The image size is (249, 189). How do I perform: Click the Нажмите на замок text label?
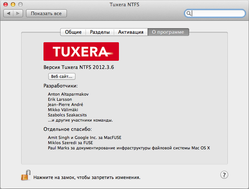pos(87,178)
